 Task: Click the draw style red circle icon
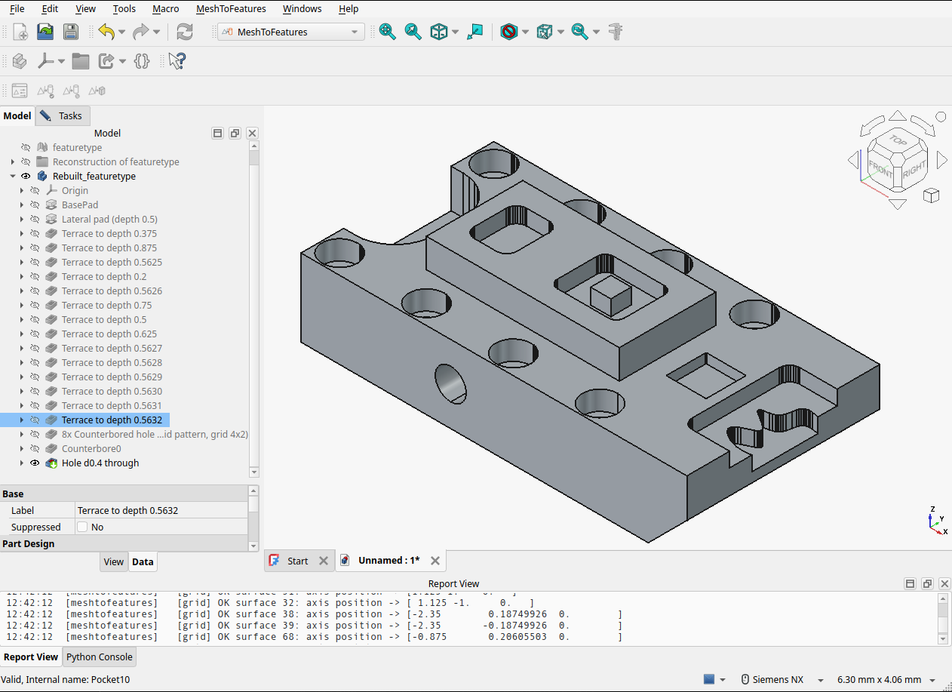pyautogui.click(x=509, y=32)
